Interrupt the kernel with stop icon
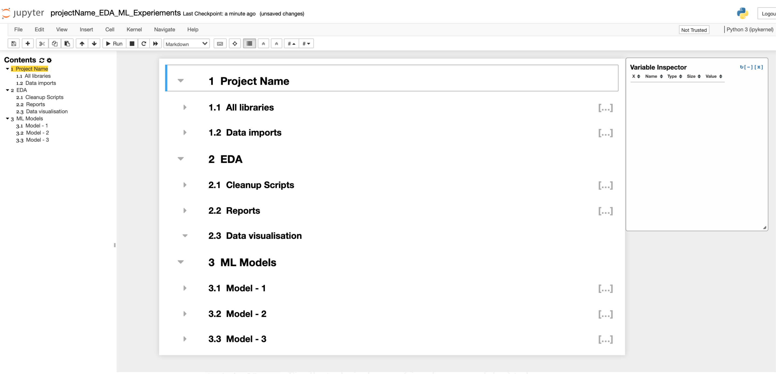This screenshot has width=776, height=374. click(132, 44)
